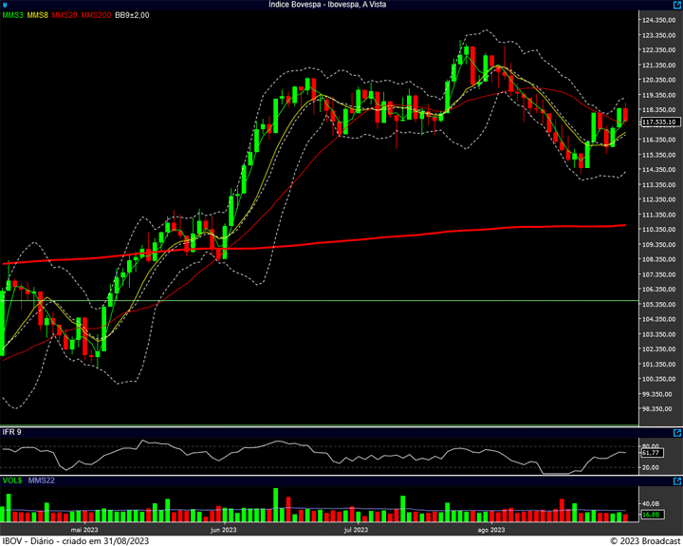Click the pop-out window icon at top-right
Screen dimensions: 683x546
tap(674, 6)
